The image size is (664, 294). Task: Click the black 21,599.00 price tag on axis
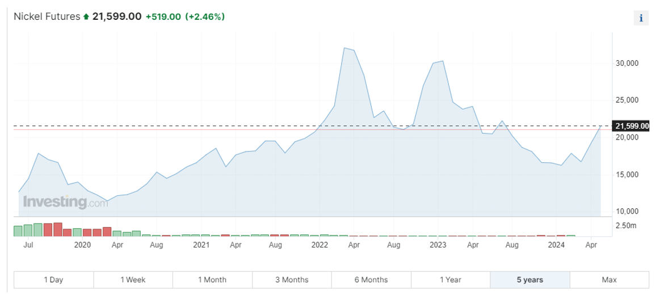(x=632, y=125)
